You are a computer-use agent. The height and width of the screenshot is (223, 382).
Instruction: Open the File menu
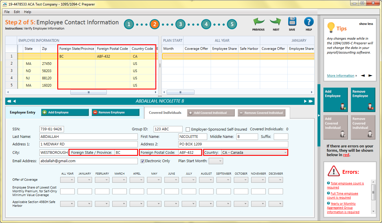pyautogui.click(x=7, y=12)
